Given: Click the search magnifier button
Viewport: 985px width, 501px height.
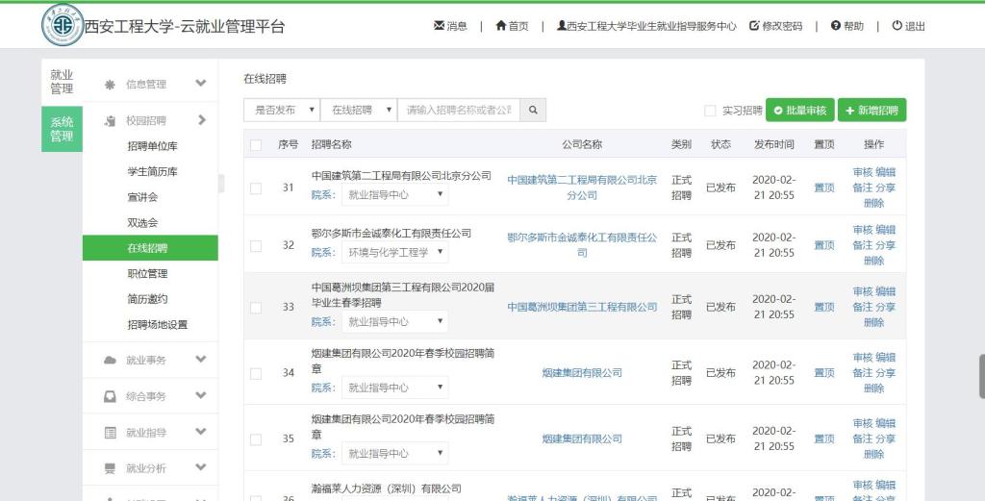Looking at the screenshot, I should (533, 110).
